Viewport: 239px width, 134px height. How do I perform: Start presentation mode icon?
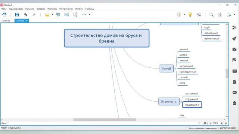(x=179, y=15)
